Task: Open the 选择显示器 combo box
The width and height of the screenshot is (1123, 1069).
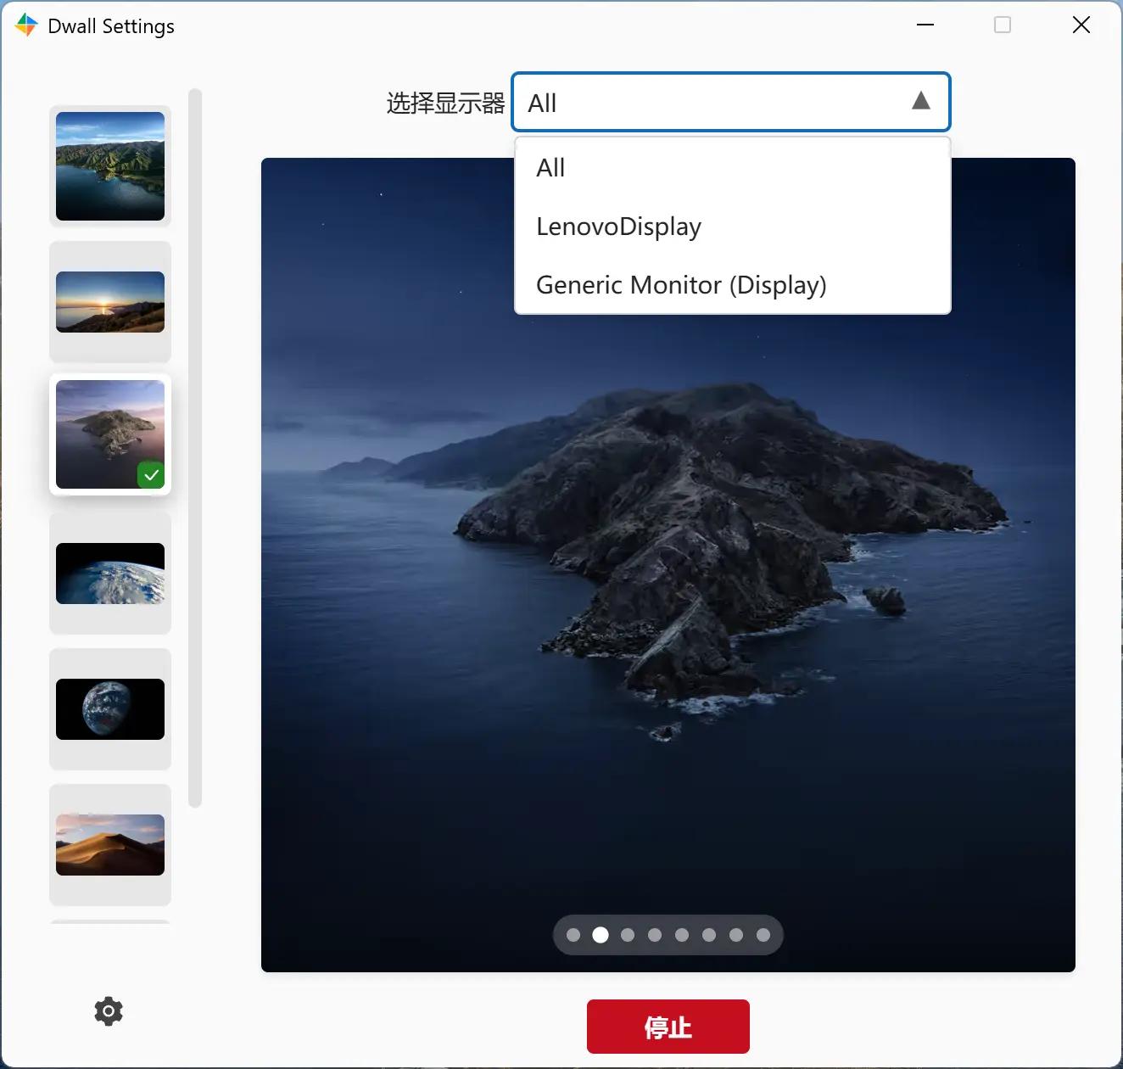Action: 731,102
